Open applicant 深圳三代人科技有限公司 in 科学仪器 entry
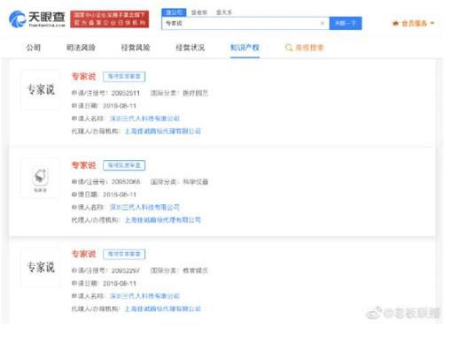This screenshot has height=343, width=450. (144, 207)
